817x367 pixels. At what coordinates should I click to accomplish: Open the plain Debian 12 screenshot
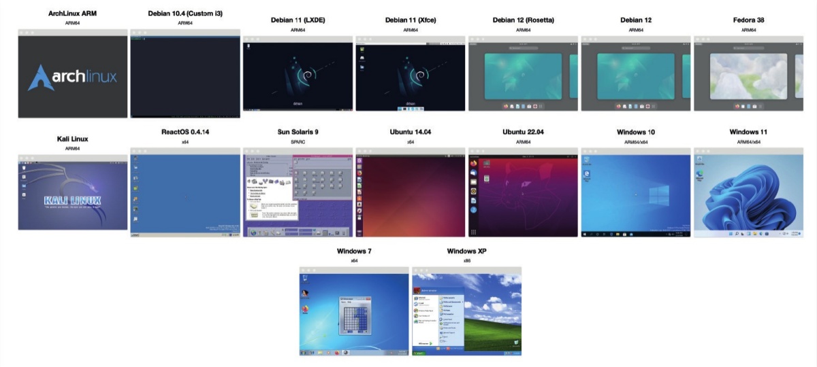636,73
